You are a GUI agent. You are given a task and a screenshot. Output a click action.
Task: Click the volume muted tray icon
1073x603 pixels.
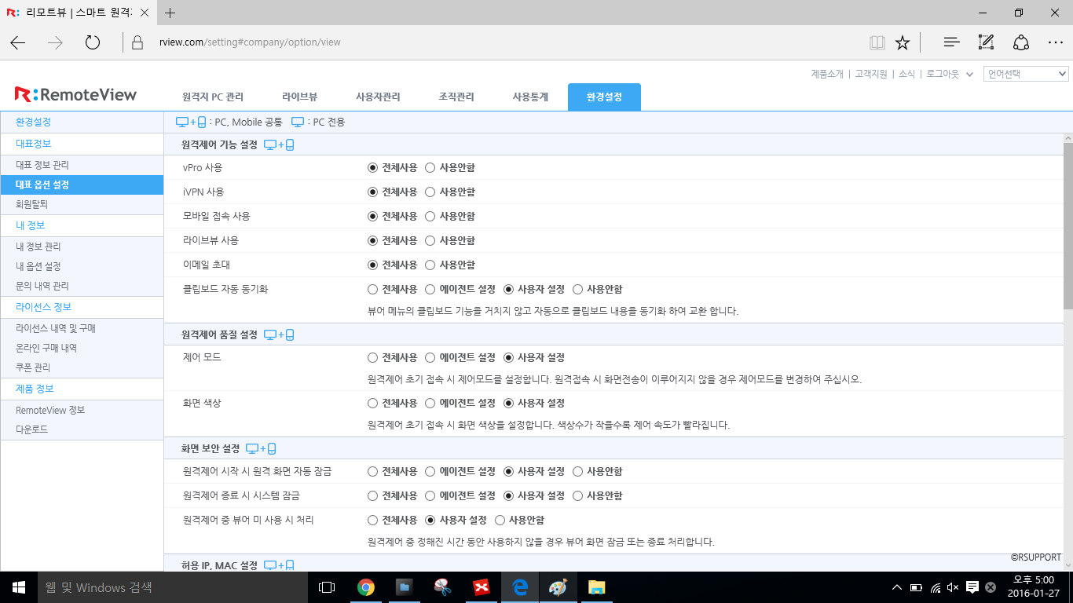954,587
